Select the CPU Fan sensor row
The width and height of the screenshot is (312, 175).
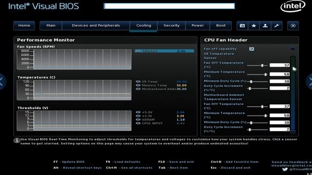(164, 51)
